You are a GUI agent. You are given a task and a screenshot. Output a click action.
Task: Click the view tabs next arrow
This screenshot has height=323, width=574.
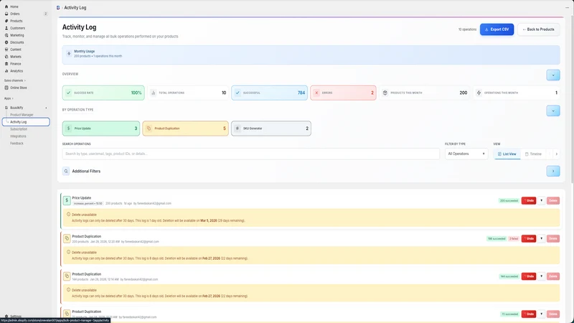[x=557, y=154]
